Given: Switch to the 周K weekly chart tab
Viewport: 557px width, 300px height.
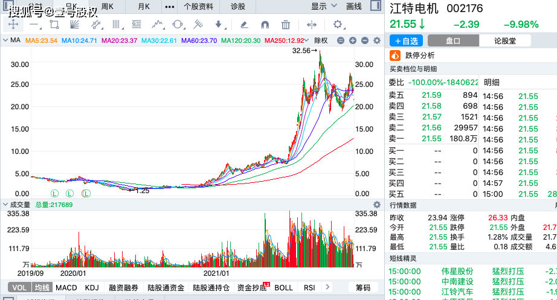Looking at the screenshot, I should pos(108,7).
